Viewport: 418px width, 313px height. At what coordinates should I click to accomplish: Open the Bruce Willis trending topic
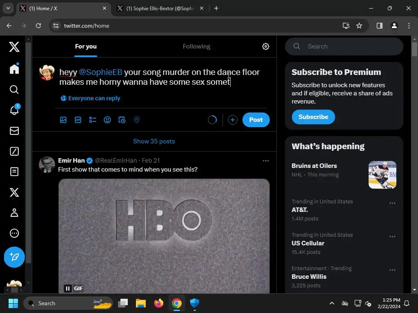pos(309,277)
